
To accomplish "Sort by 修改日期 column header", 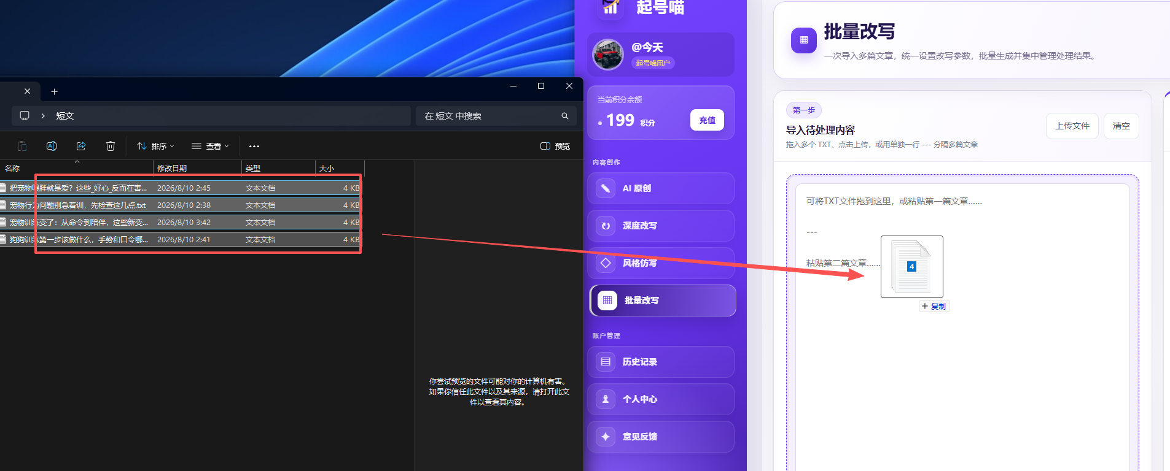I will click(197, 168).
